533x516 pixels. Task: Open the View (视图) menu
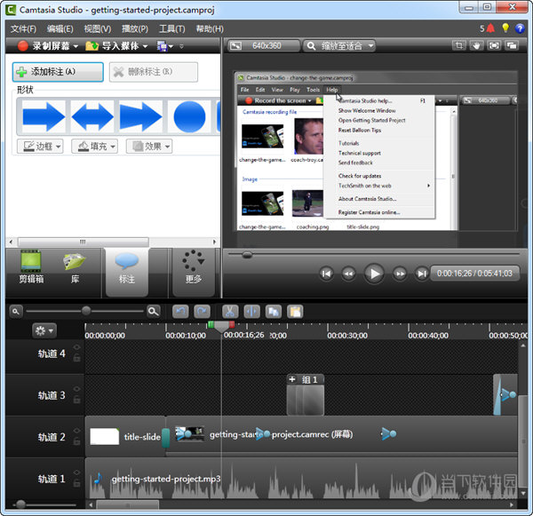[x=98, y=29]
